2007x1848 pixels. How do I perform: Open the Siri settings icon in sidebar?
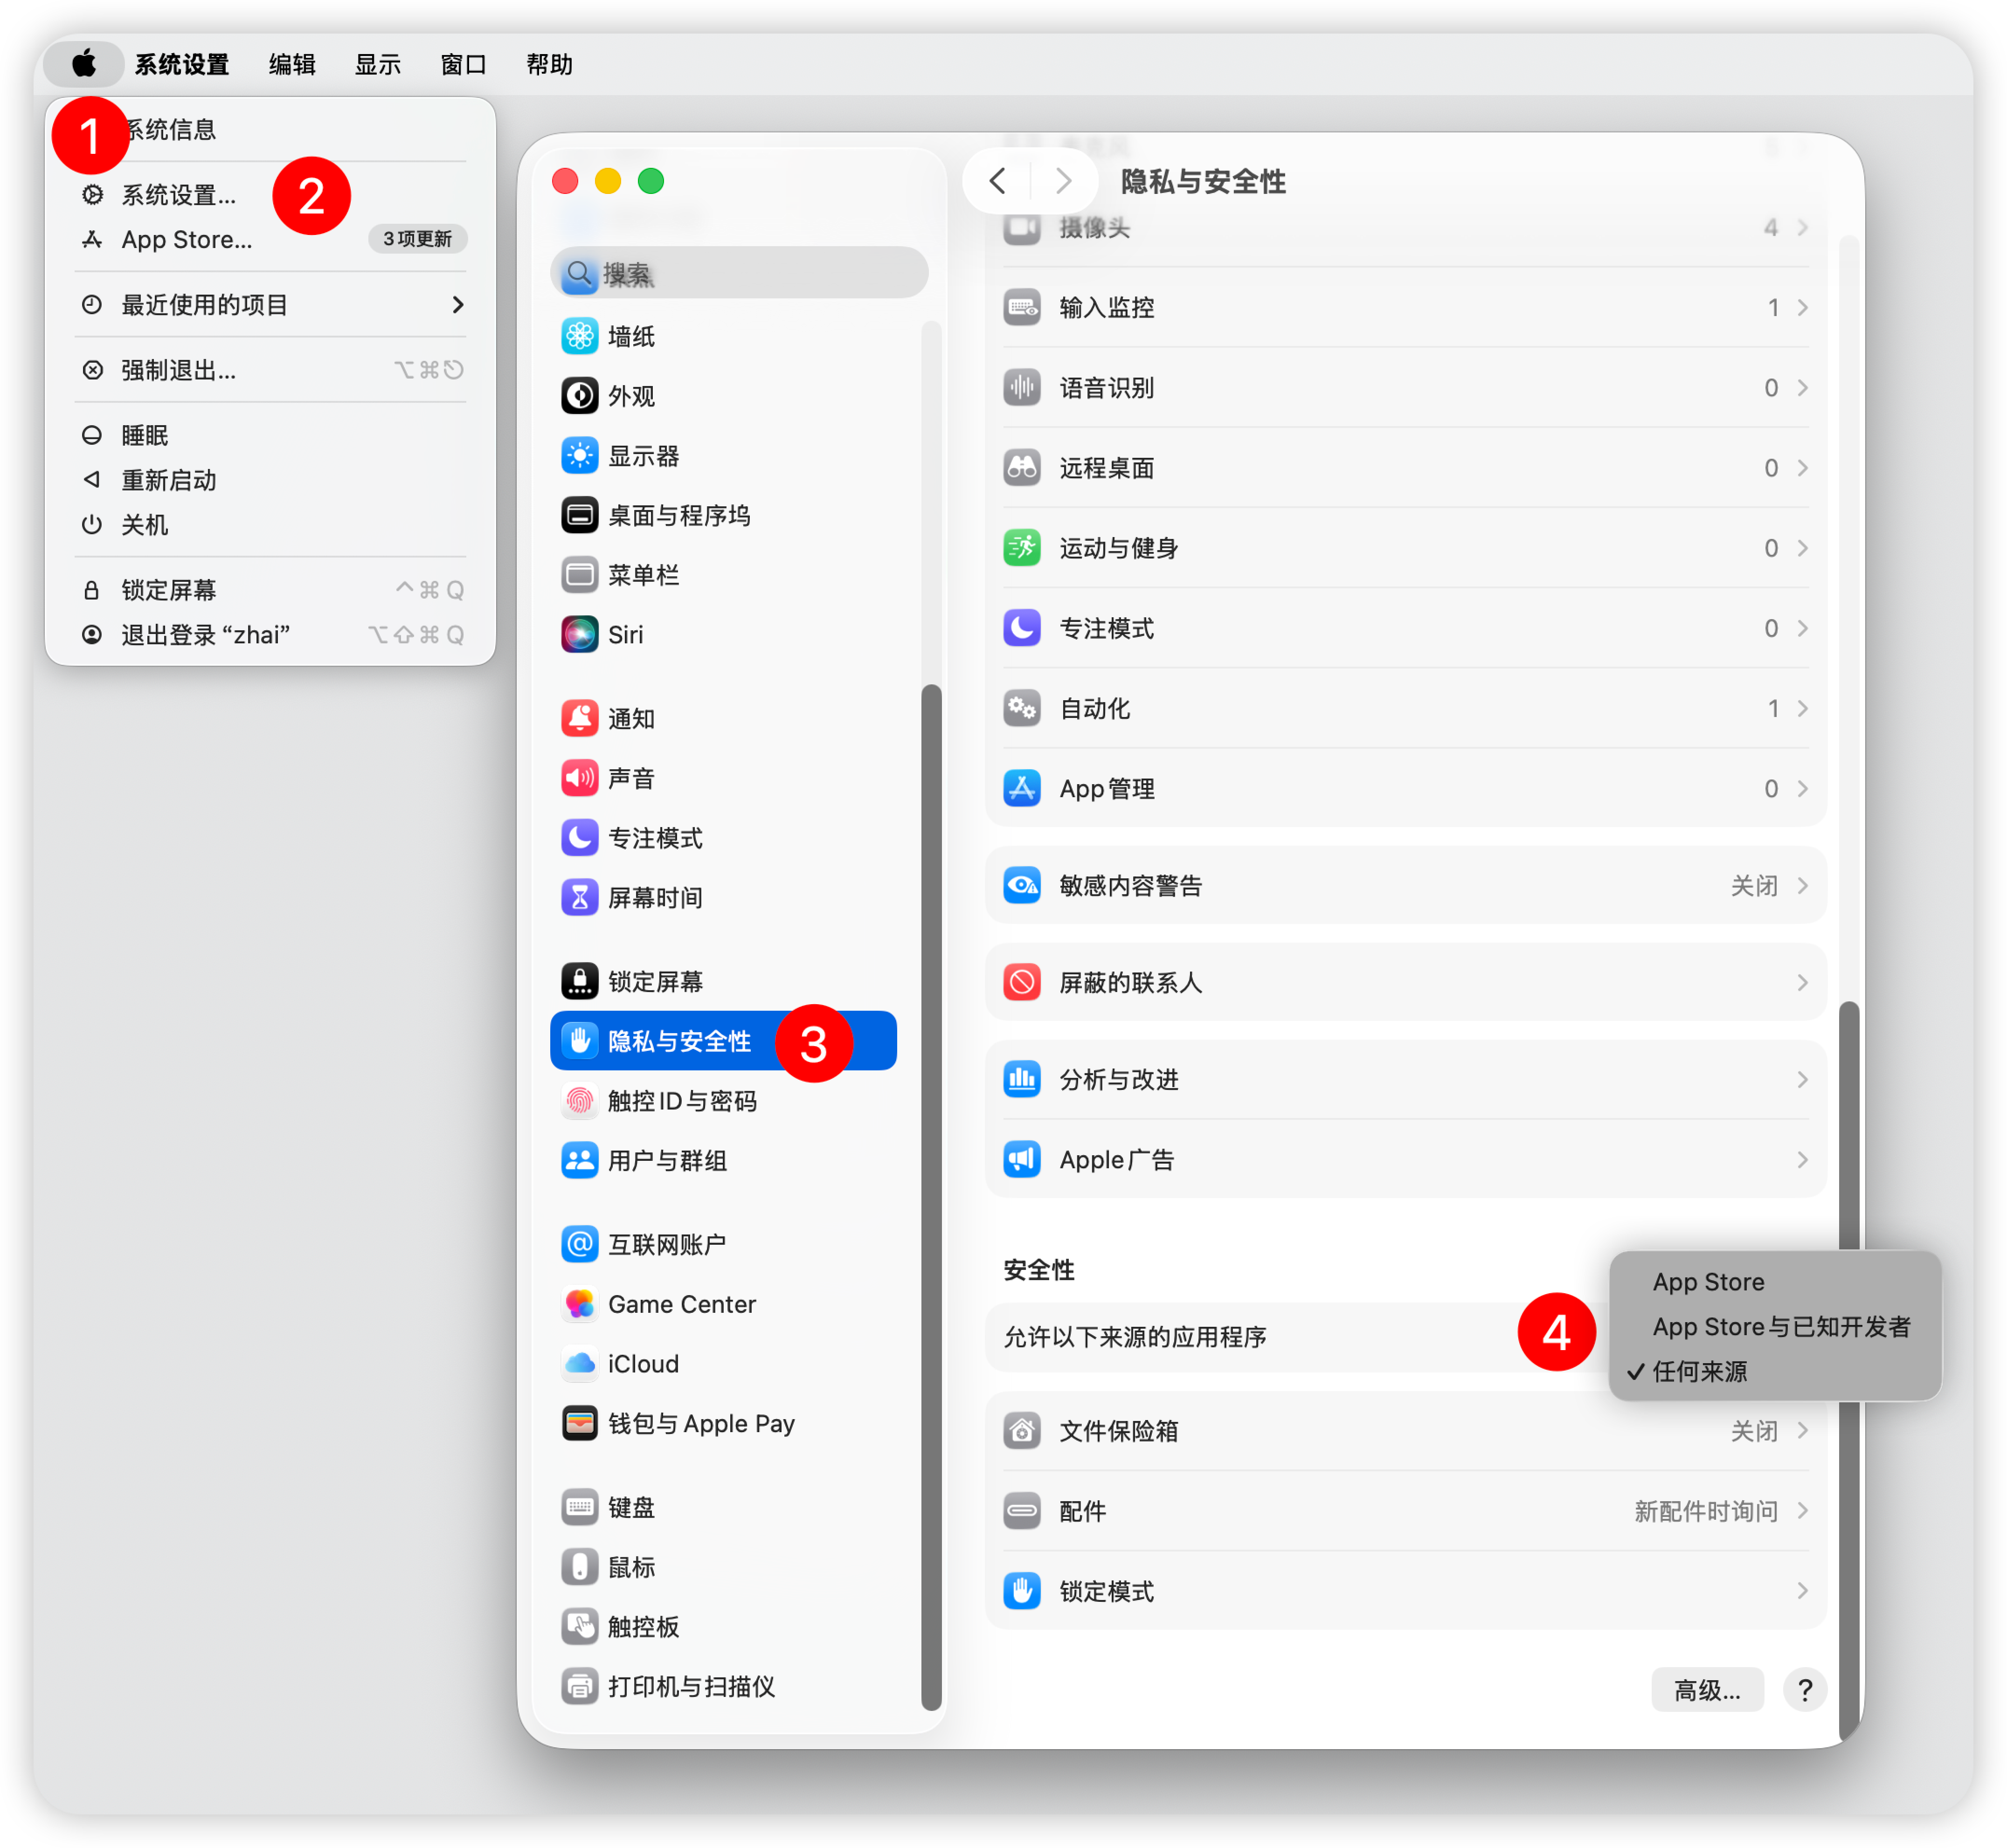579,634
